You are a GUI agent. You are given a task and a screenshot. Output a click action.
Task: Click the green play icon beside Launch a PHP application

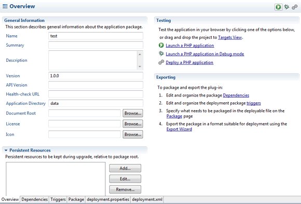point(161,45)
